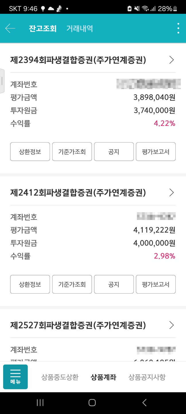Open the 메뉴 hamburger menu

[x=15, y=377]
